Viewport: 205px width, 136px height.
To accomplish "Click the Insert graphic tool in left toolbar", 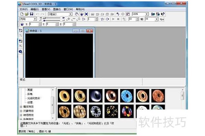I will [20, 41].
